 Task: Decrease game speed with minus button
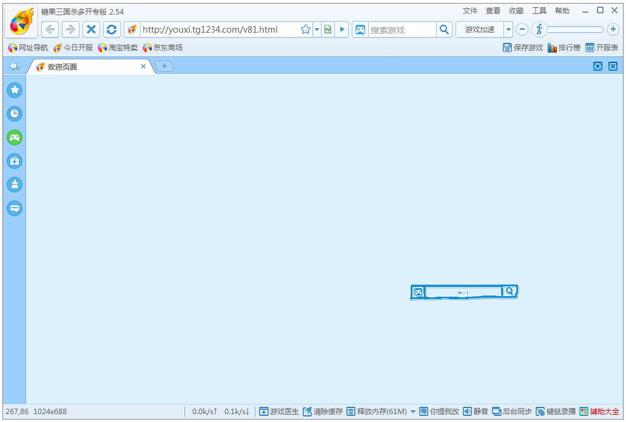point(522,29)
